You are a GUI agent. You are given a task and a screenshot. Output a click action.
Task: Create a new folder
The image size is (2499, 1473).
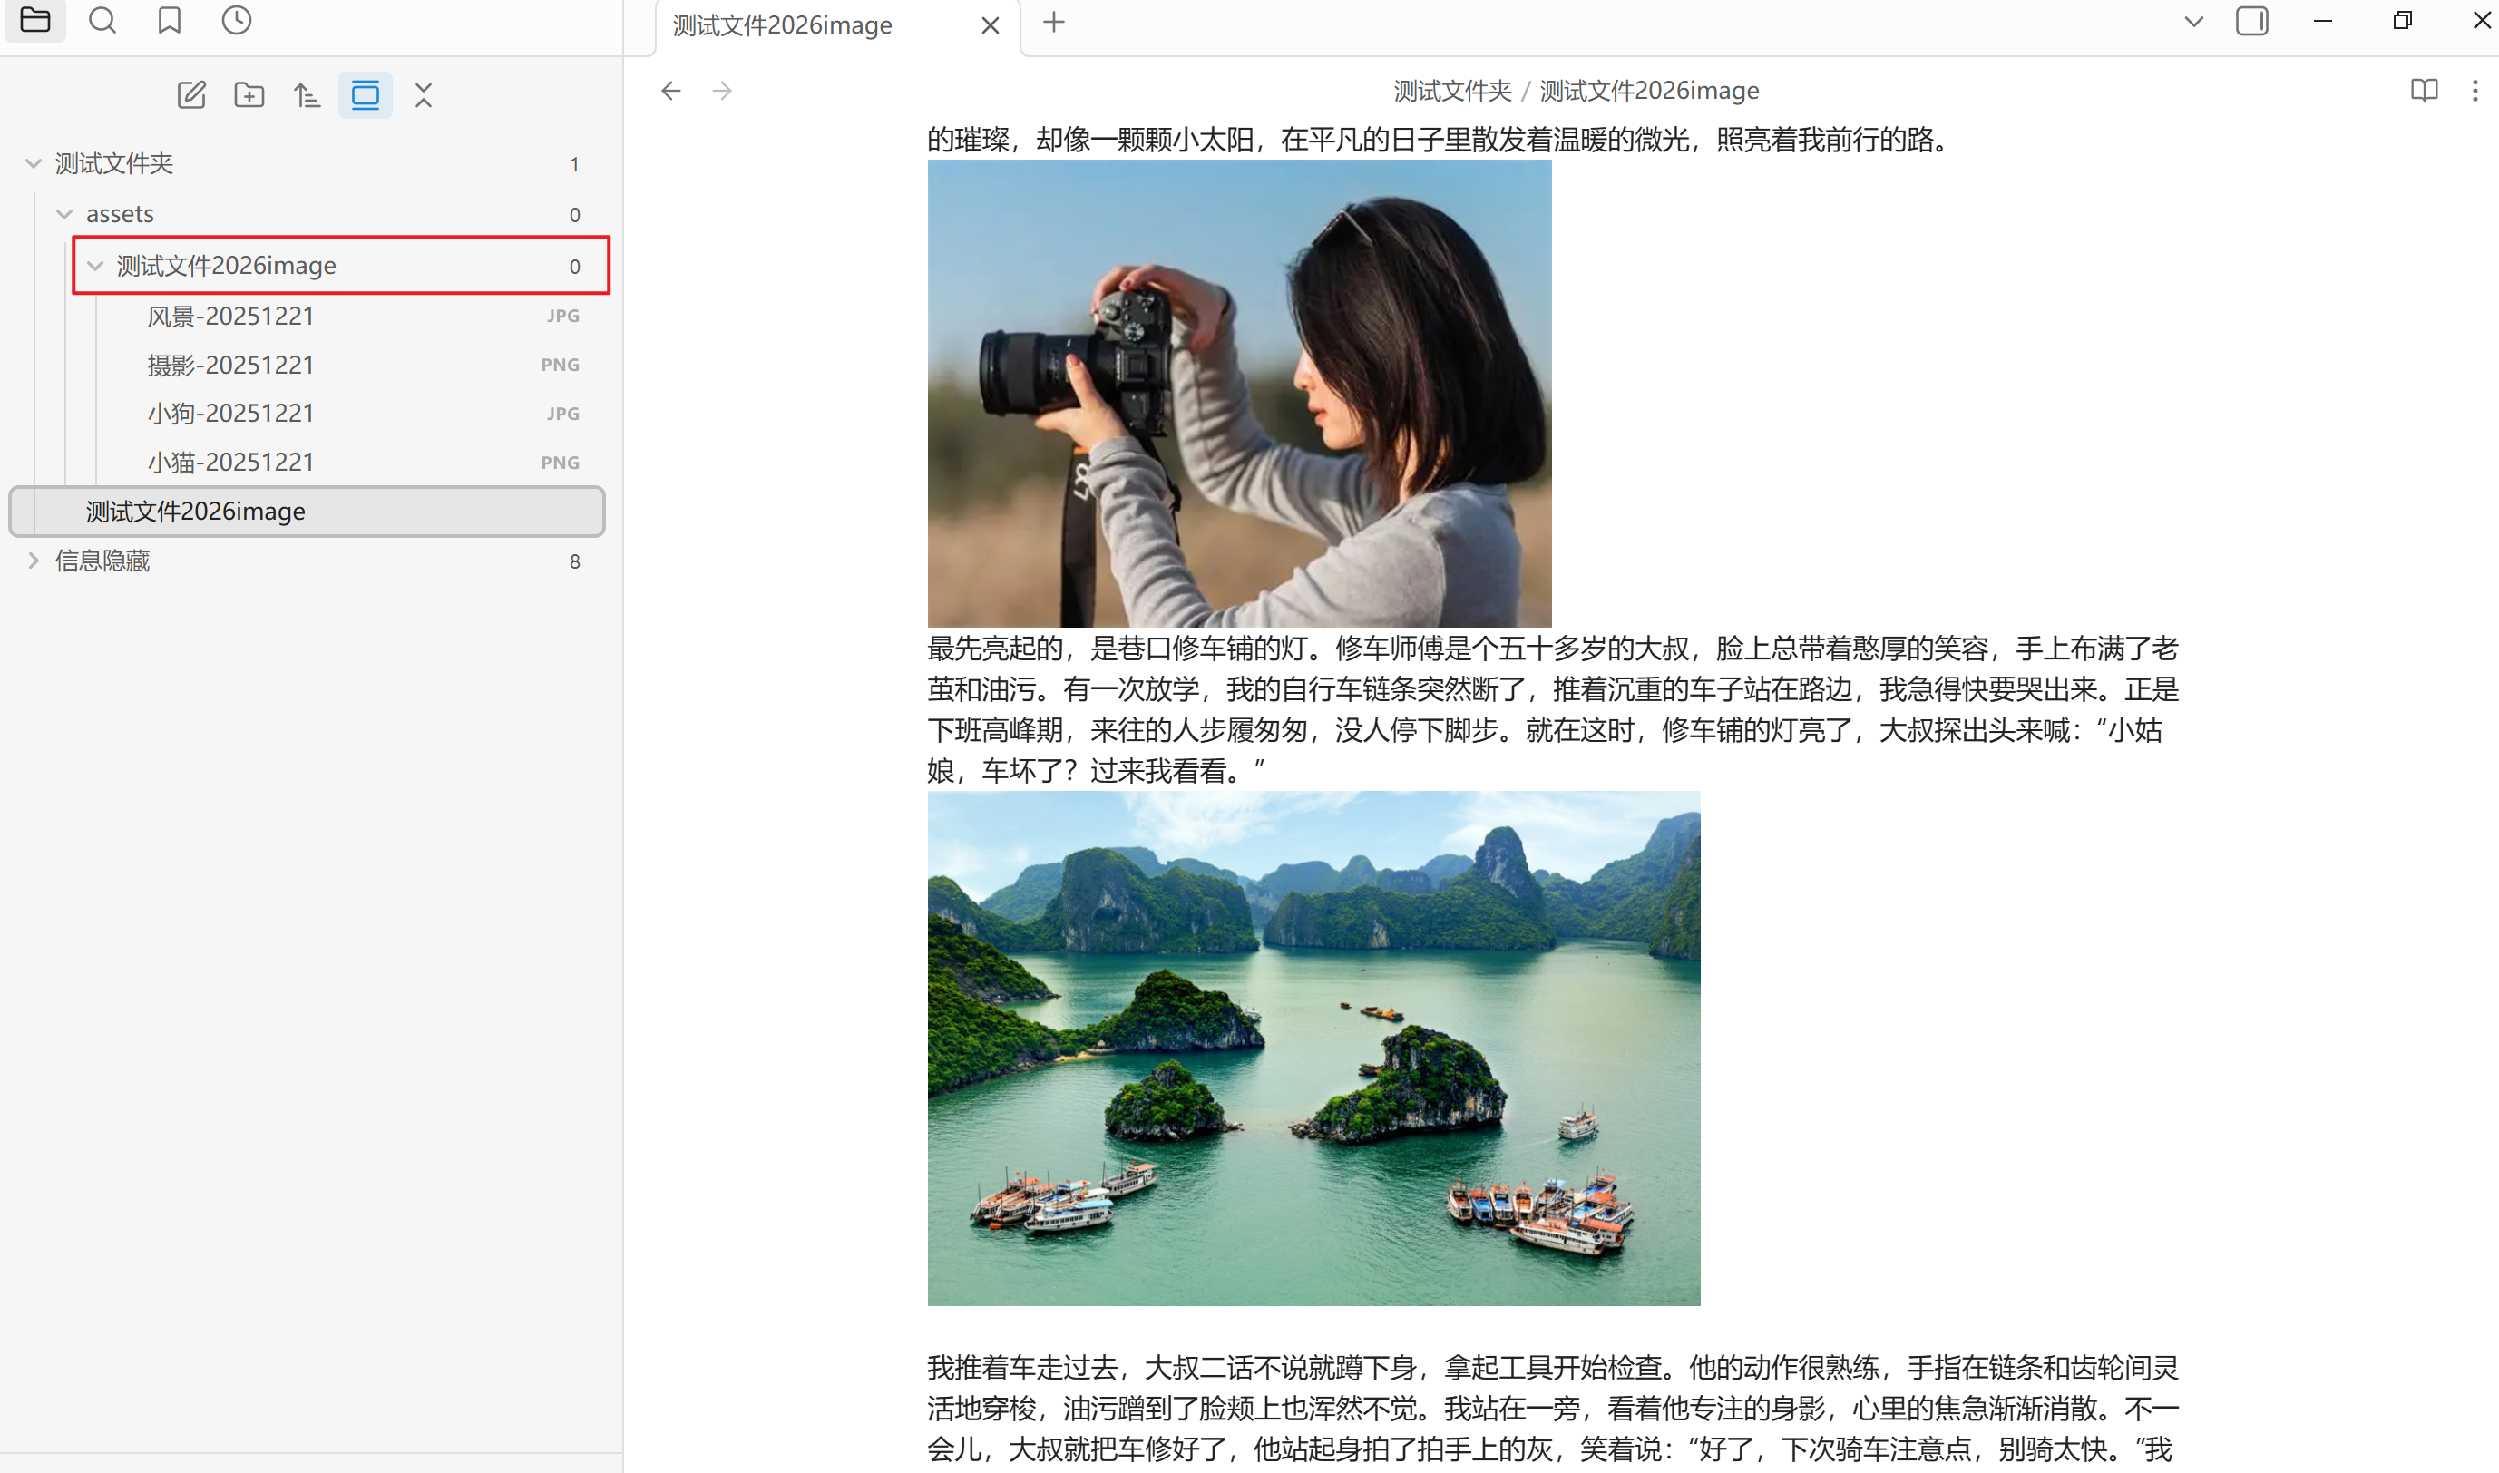point(249,95)
